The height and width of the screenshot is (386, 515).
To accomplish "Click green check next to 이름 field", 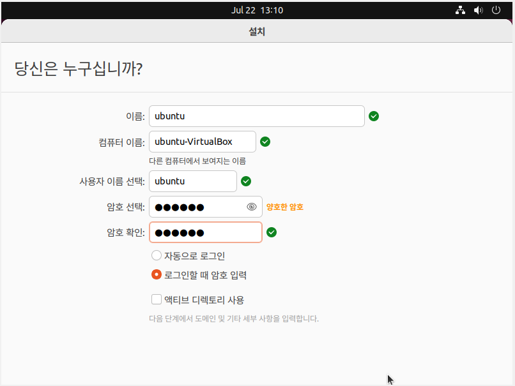I will (374, 116).
